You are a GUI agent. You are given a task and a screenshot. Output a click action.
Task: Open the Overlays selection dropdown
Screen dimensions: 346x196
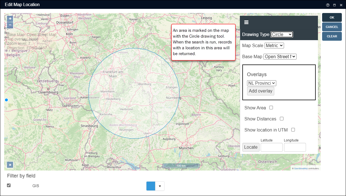[261, 83]
